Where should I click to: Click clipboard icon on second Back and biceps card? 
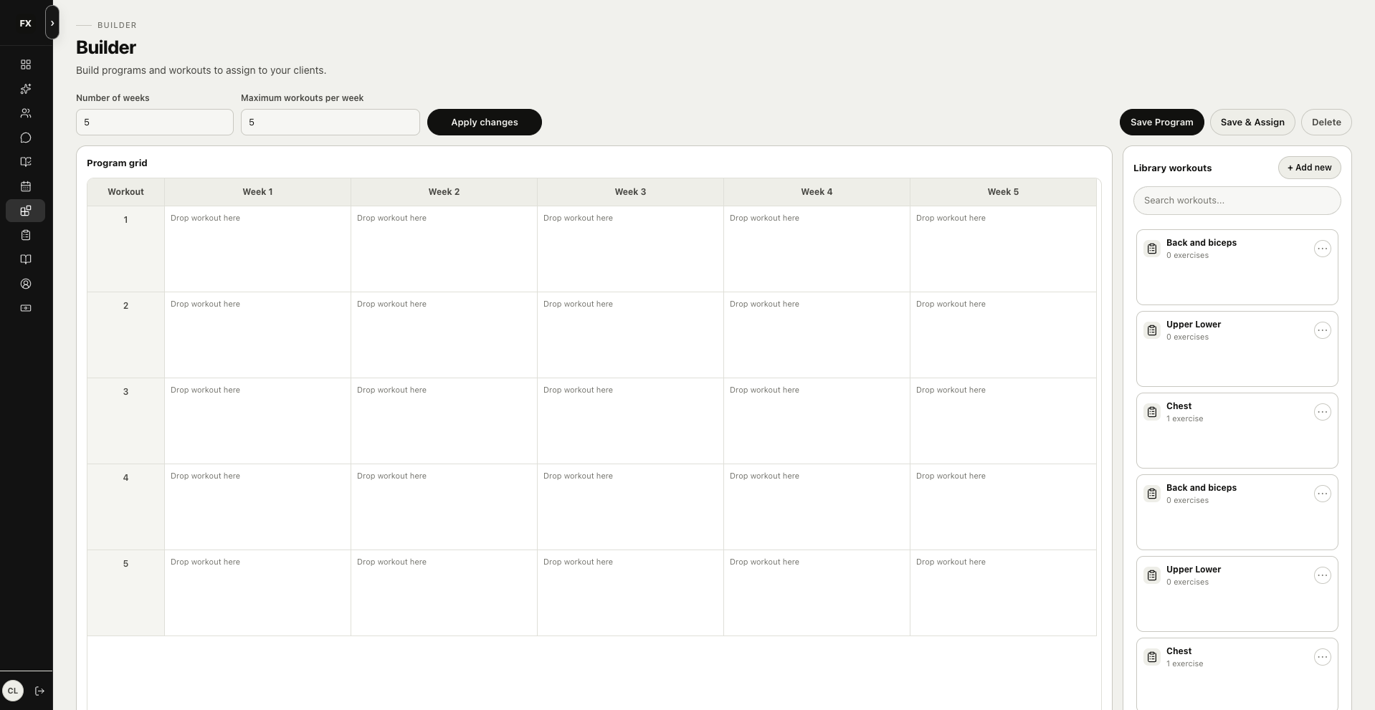[x=1152, y=494]
